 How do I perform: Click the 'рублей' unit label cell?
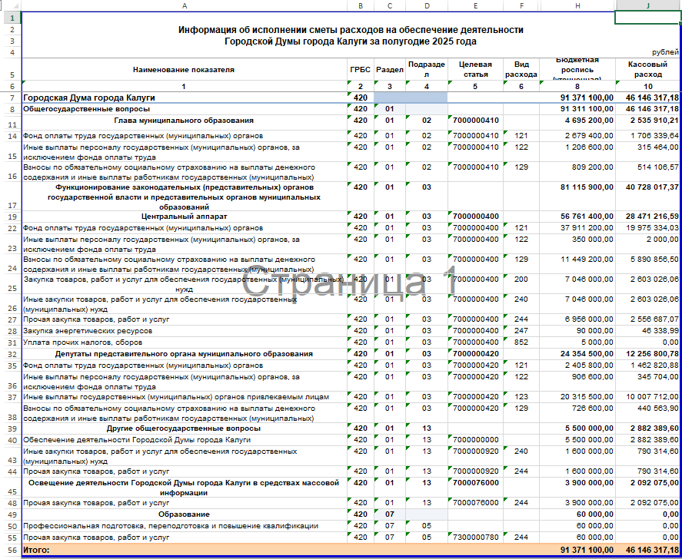[x=648, y=52]
